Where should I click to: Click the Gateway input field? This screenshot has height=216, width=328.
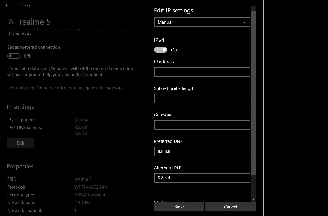pyautogui.click(x=202, y=125)
